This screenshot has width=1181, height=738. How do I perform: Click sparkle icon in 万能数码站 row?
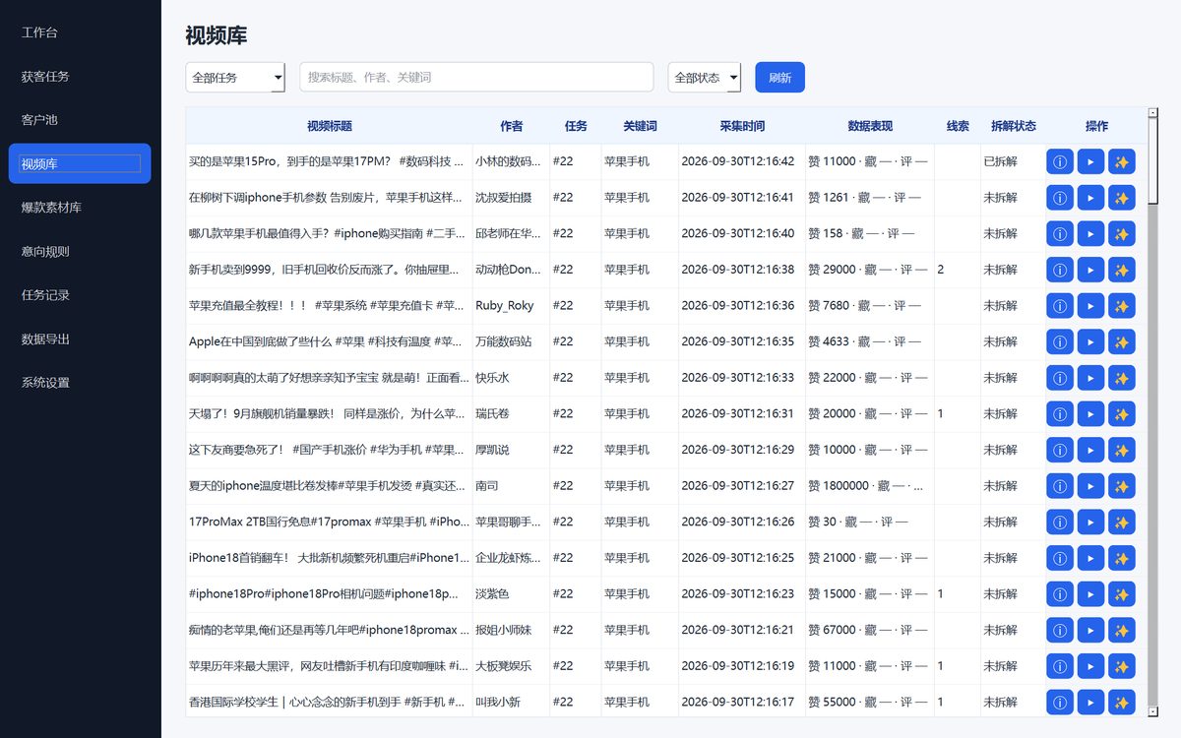[x=1121, y=341]
